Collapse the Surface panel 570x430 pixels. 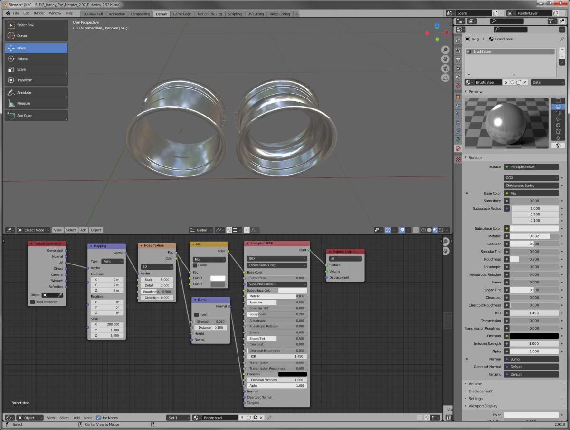pos(475,157)
